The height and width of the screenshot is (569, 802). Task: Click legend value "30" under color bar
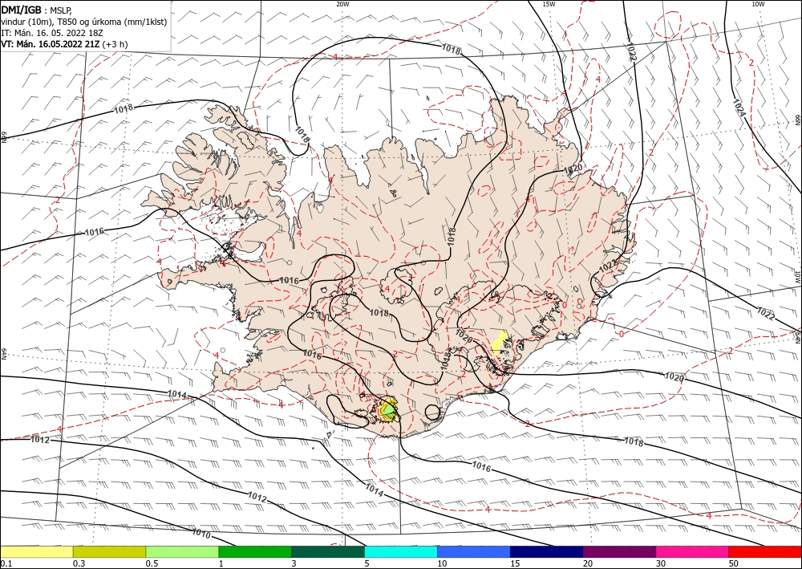click(661, 563)
